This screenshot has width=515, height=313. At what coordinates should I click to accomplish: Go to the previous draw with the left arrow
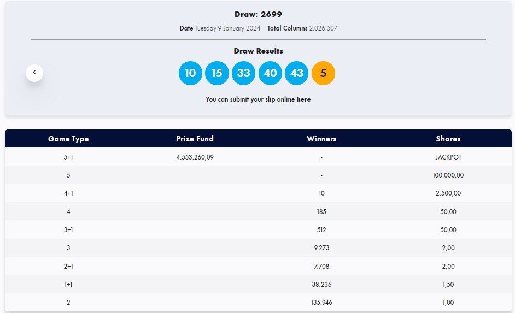point(34,73)
